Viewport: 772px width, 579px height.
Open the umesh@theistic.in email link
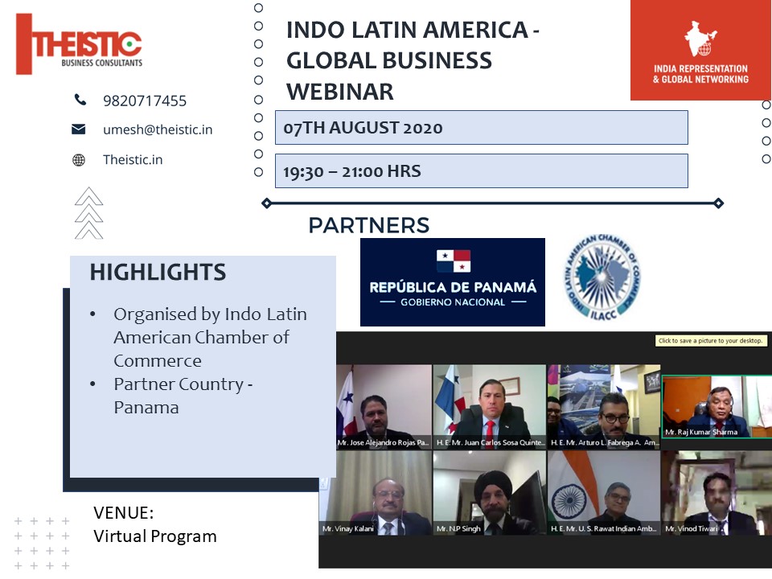pyautogui.click(x=158, y=129)
